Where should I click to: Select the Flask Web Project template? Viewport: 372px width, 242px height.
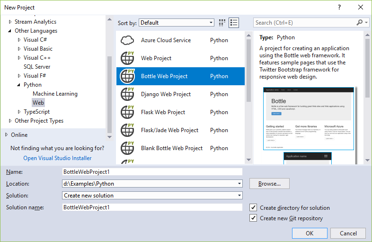coord(180,112)
